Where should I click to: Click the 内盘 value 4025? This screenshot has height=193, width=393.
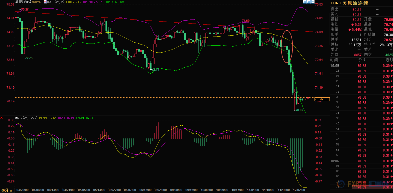pyautogui.click(x=389, y=55)
